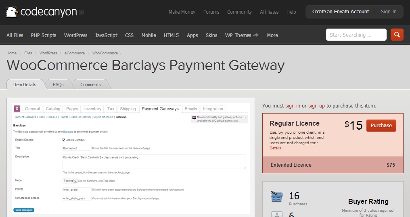The width and height of the screenshot is (410, 217).
Task: Select the Tax tab in preview
Action: pos(111,109)
